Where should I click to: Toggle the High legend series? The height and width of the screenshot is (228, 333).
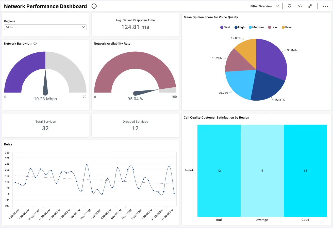pos(240,27)
